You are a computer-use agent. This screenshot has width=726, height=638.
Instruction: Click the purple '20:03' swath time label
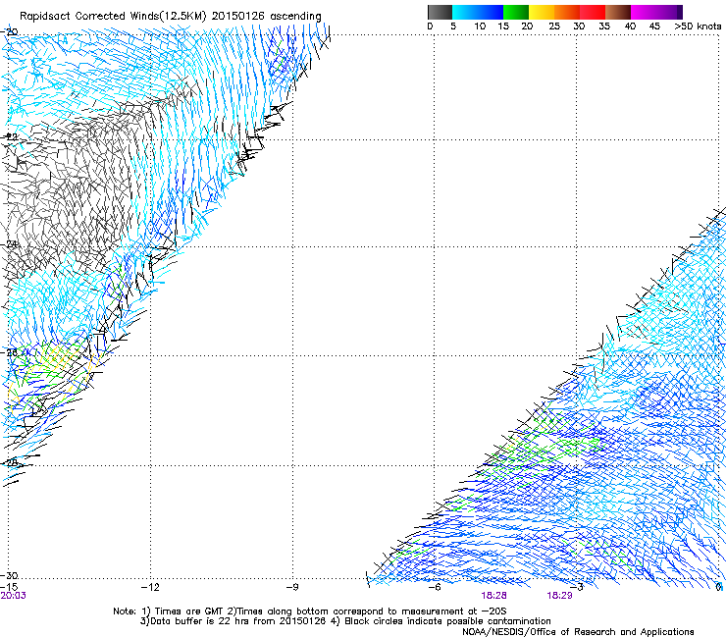(13, 596)
